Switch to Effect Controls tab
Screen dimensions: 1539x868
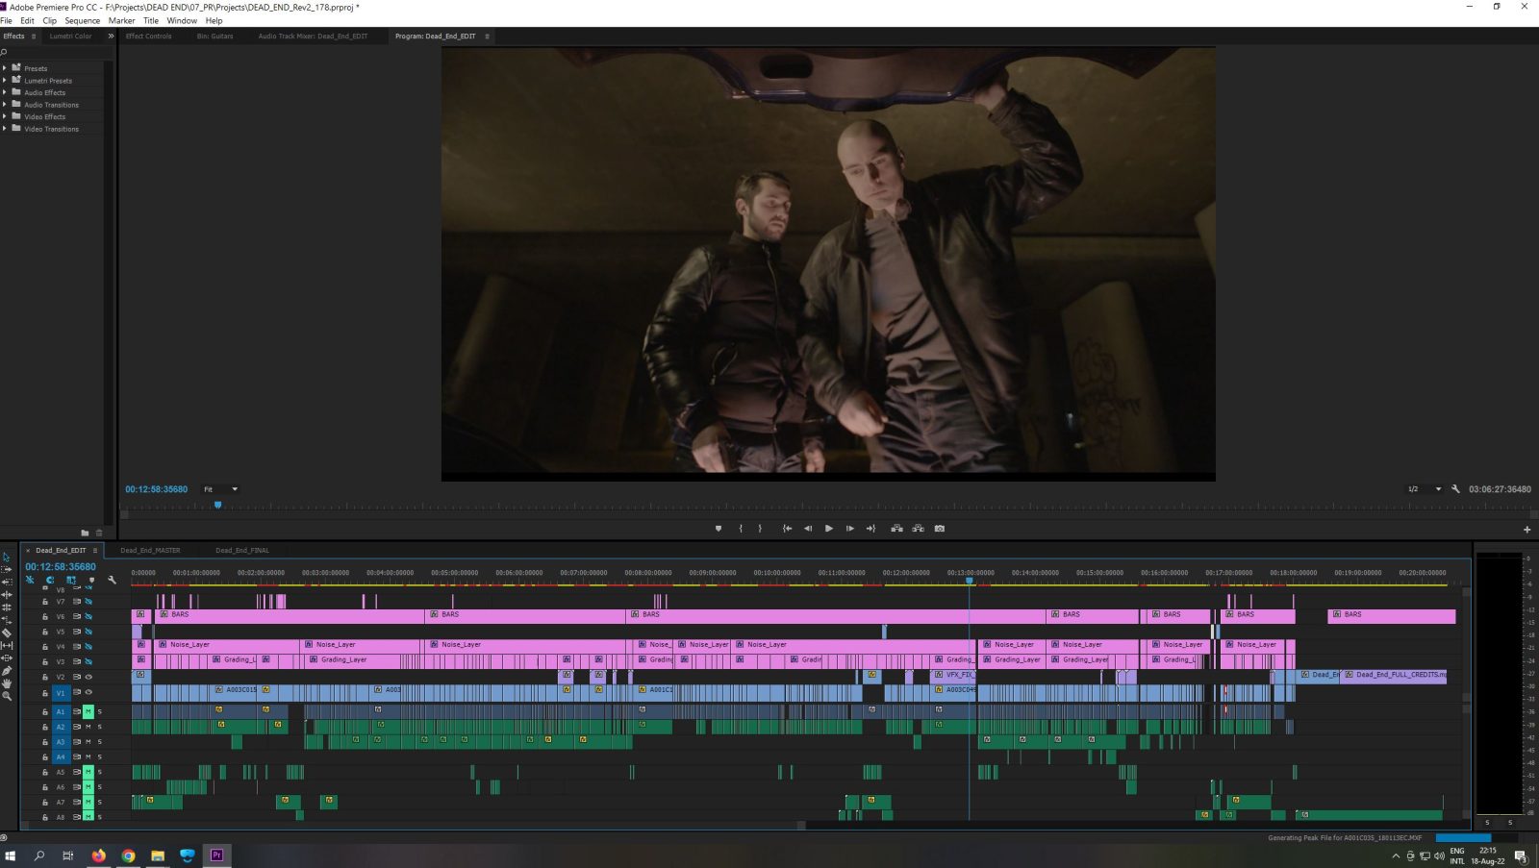click(x=149, y=36)
